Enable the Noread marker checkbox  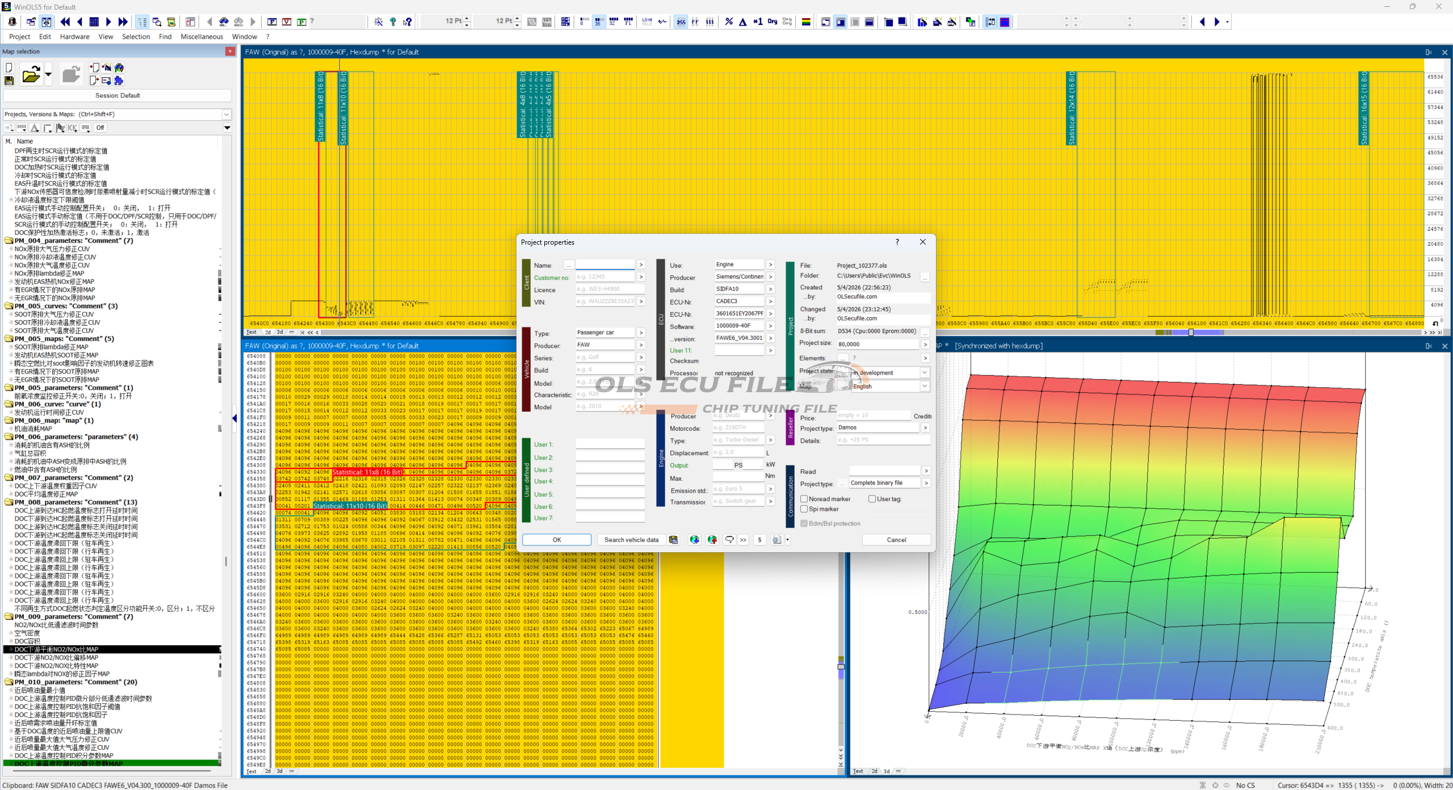804,499
